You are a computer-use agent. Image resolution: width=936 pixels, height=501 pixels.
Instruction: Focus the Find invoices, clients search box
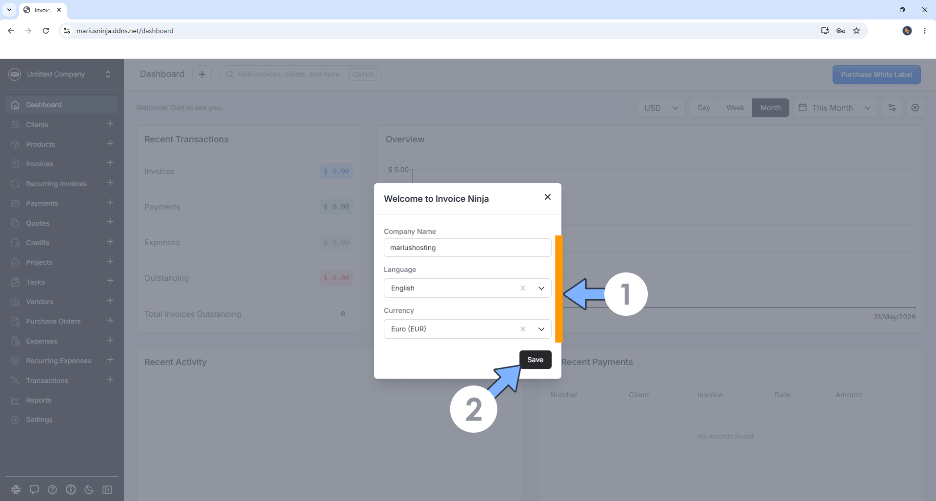click(299, 74)
